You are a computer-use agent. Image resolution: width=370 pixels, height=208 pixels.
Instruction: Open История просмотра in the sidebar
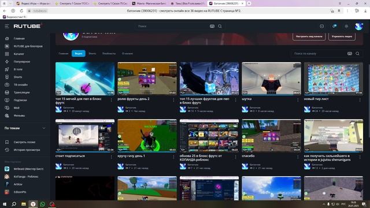(x=27, y=150)
